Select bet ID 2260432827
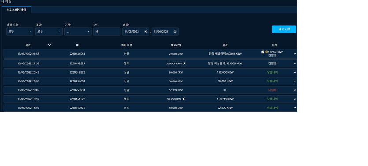Image resolution: width=368 pixels, height=166 pixels. point(77,63)
